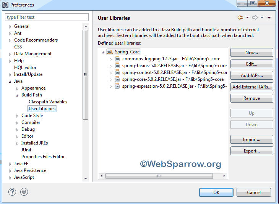Click the library list scroll left arrow

(102, 176)
